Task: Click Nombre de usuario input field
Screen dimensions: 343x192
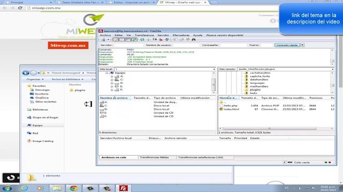Action: (x=186, y=45)
